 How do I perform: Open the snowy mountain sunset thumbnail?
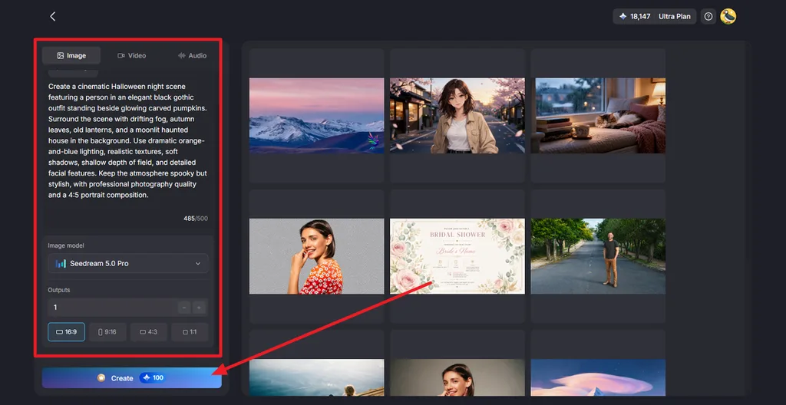[316, 116]
